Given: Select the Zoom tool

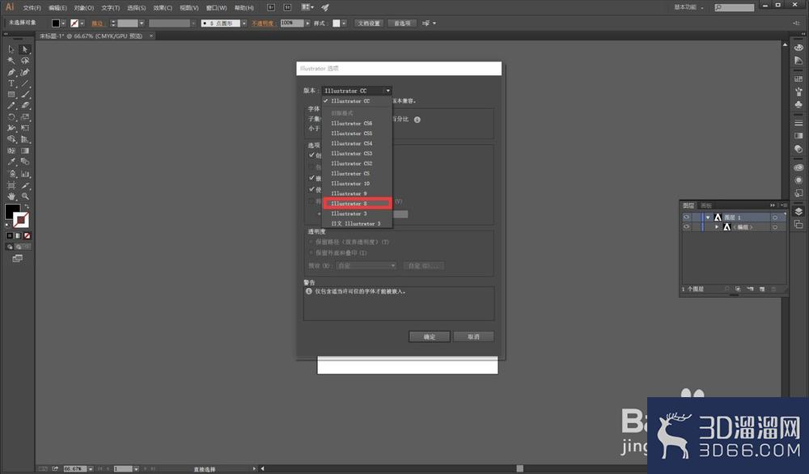Looking at the screenshot, I should pyautogui.click(x=25, y=196).
